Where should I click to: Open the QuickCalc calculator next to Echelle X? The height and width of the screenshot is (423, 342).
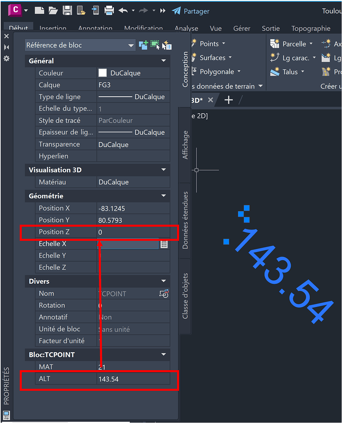click(164, 244)
